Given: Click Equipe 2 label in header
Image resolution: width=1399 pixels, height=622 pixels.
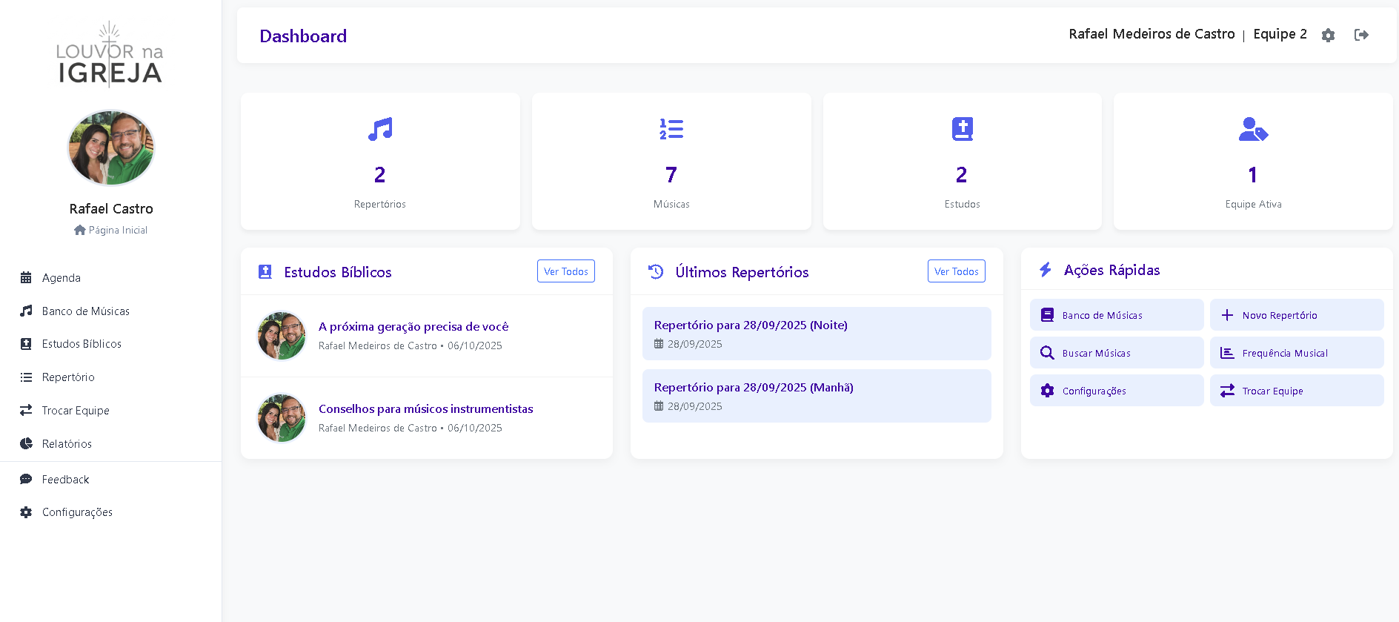Looking at the screenshot, I should coord(1280,34).
